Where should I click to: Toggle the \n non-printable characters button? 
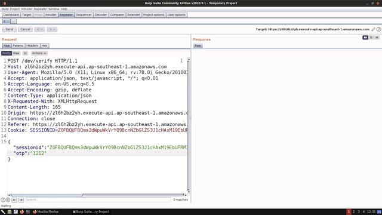point(25,53)
